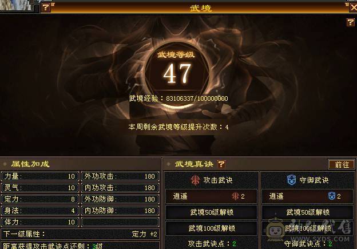The height and width of the screenshot is (249, 357).
Task: Open the help icon below the close button
Action: coord(350,22)
